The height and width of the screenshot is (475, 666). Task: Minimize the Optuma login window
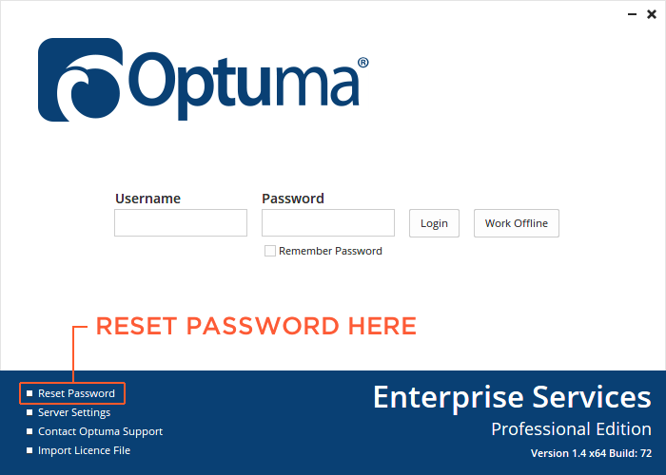[x=632, y=14]
